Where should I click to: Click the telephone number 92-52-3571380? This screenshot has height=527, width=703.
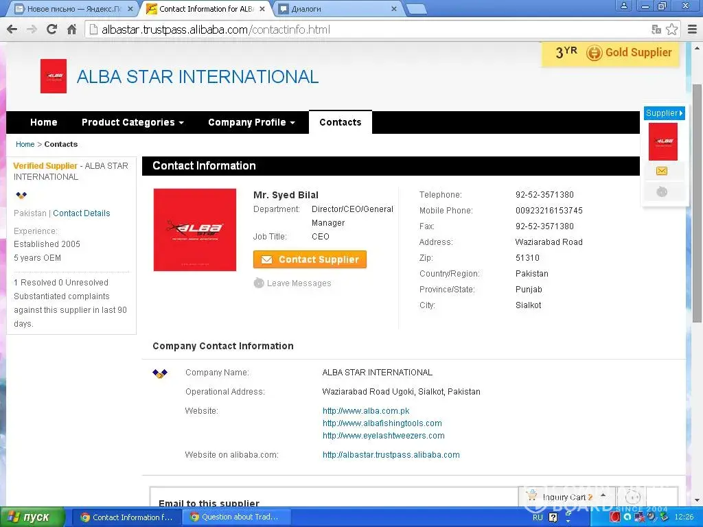(544, 195)
